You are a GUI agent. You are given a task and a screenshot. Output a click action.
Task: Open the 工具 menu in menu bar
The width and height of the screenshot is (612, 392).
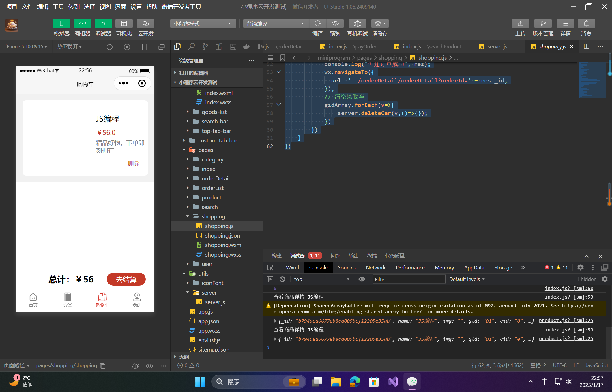(x=58, y=7)
